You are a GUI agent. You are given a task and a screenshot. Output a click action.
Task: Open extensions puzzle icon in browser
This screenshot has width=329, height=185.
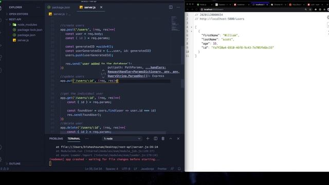tap(324, 9)
